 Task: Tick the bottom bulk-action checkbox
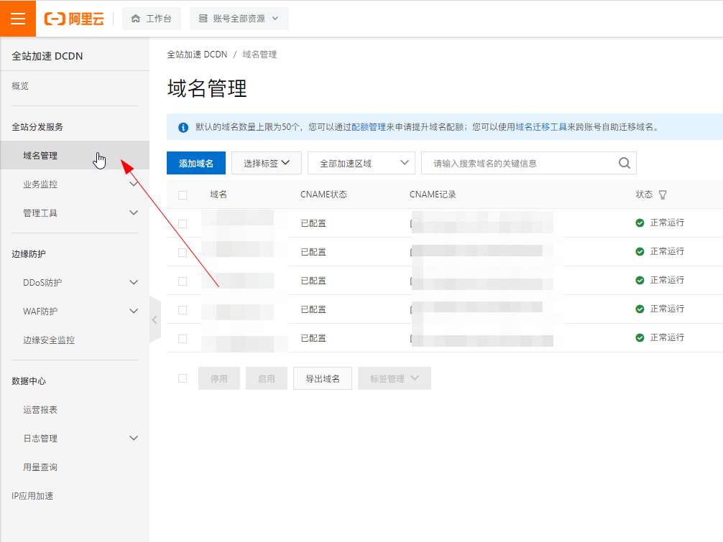pos(183,378)
